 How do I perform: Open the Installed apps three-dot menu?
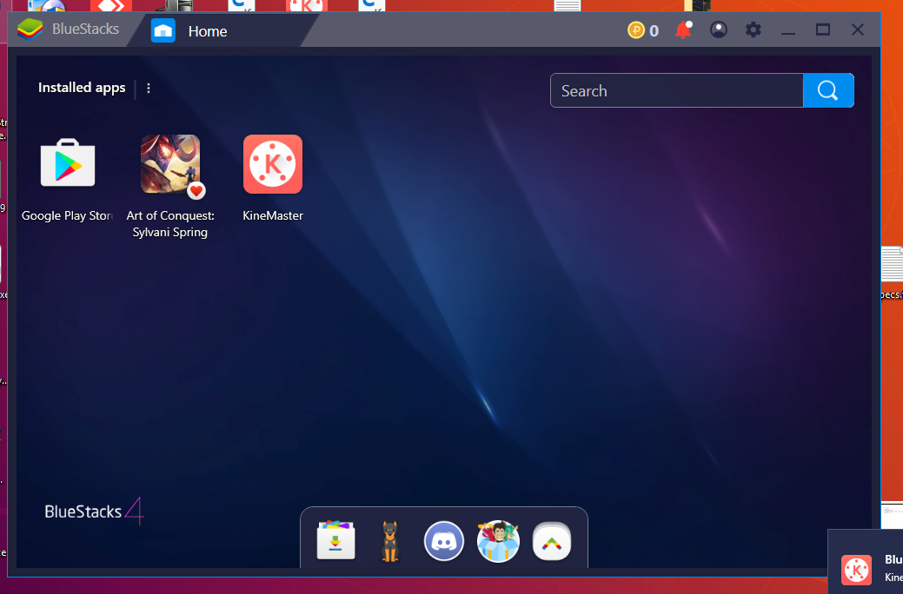click(149, 88)
